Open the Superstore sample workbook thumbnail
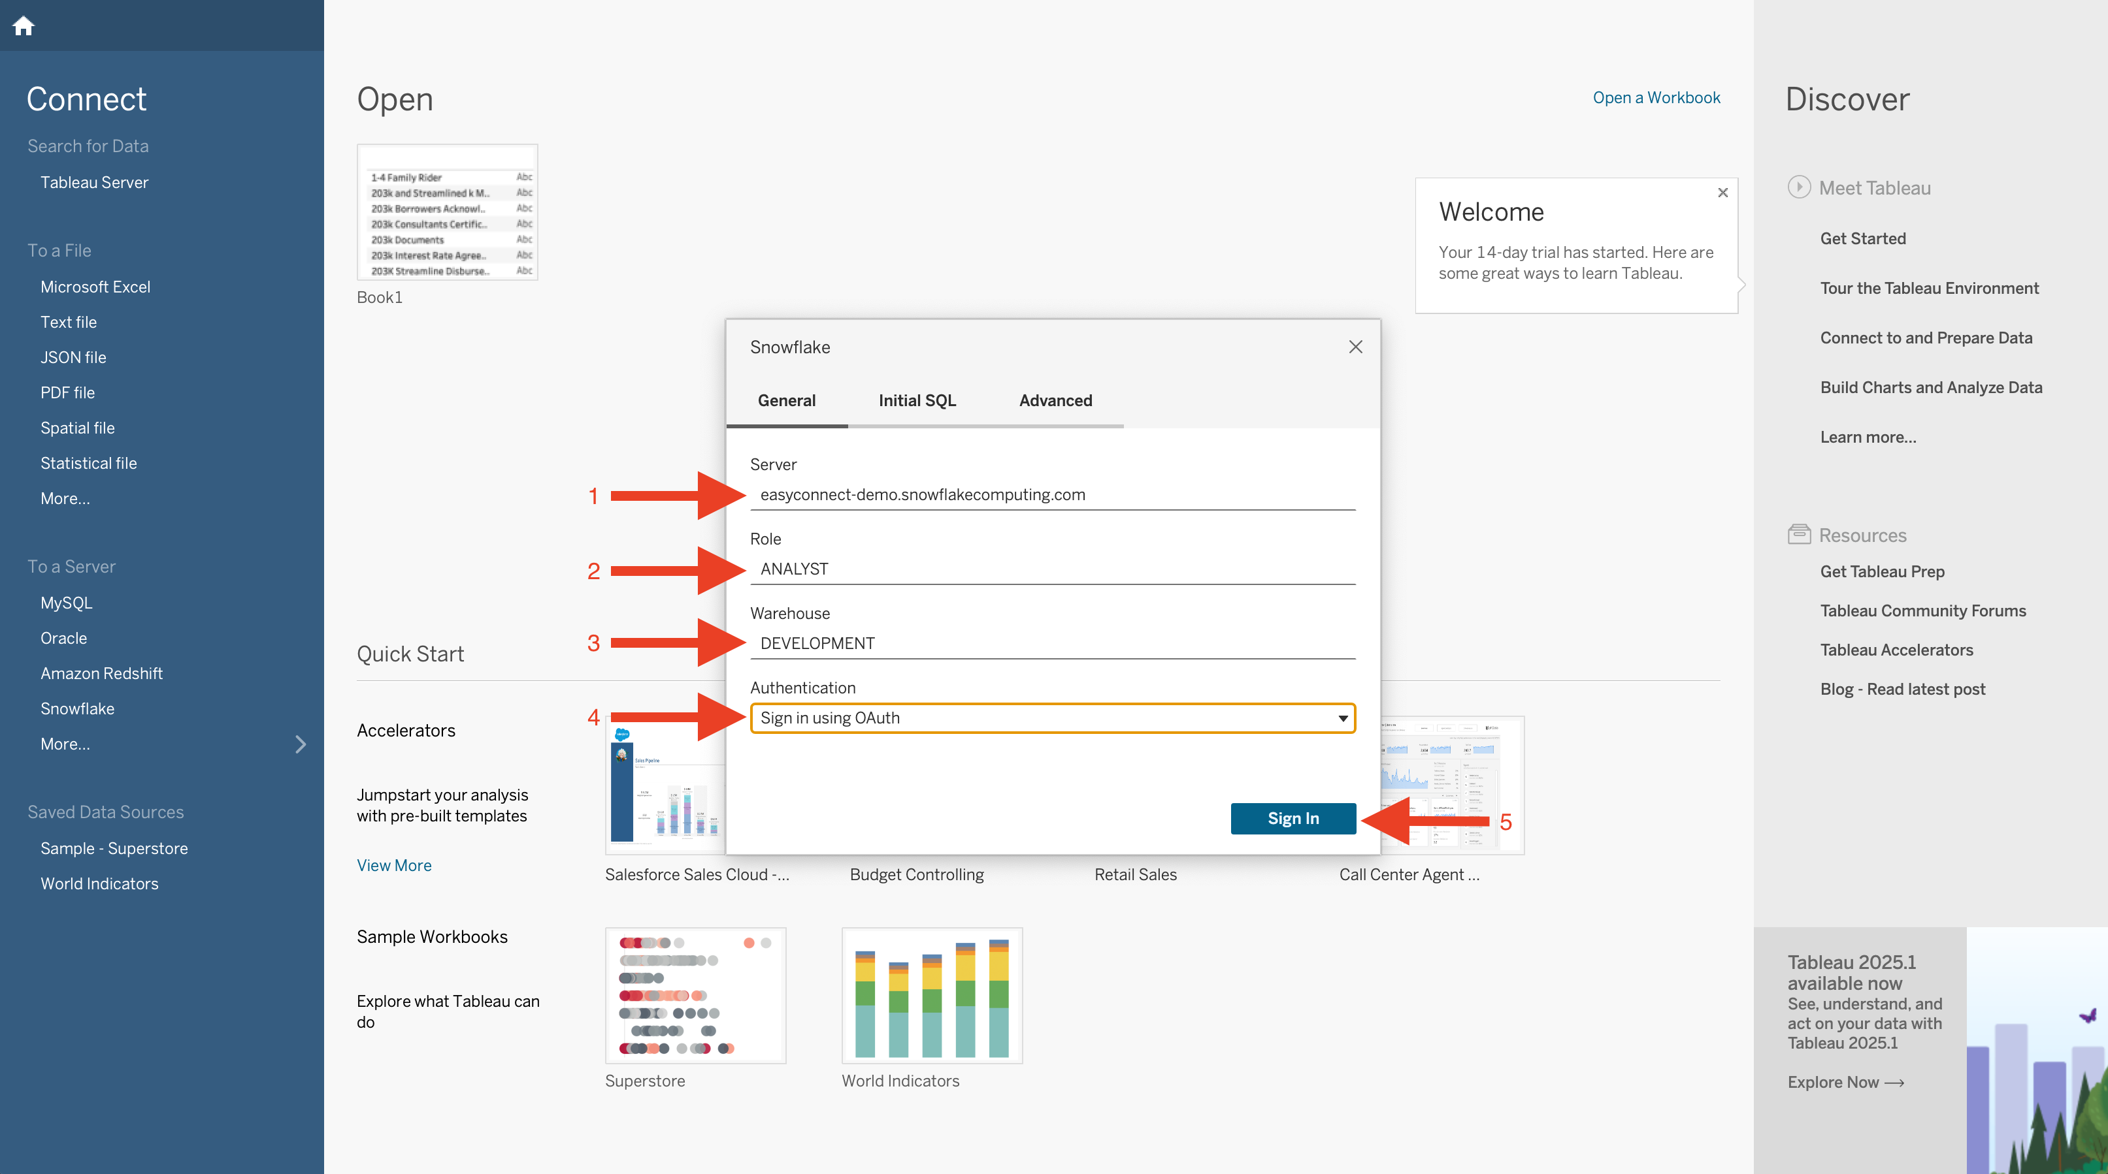Screen dimensions: 2108x1174 coord(695,995)
